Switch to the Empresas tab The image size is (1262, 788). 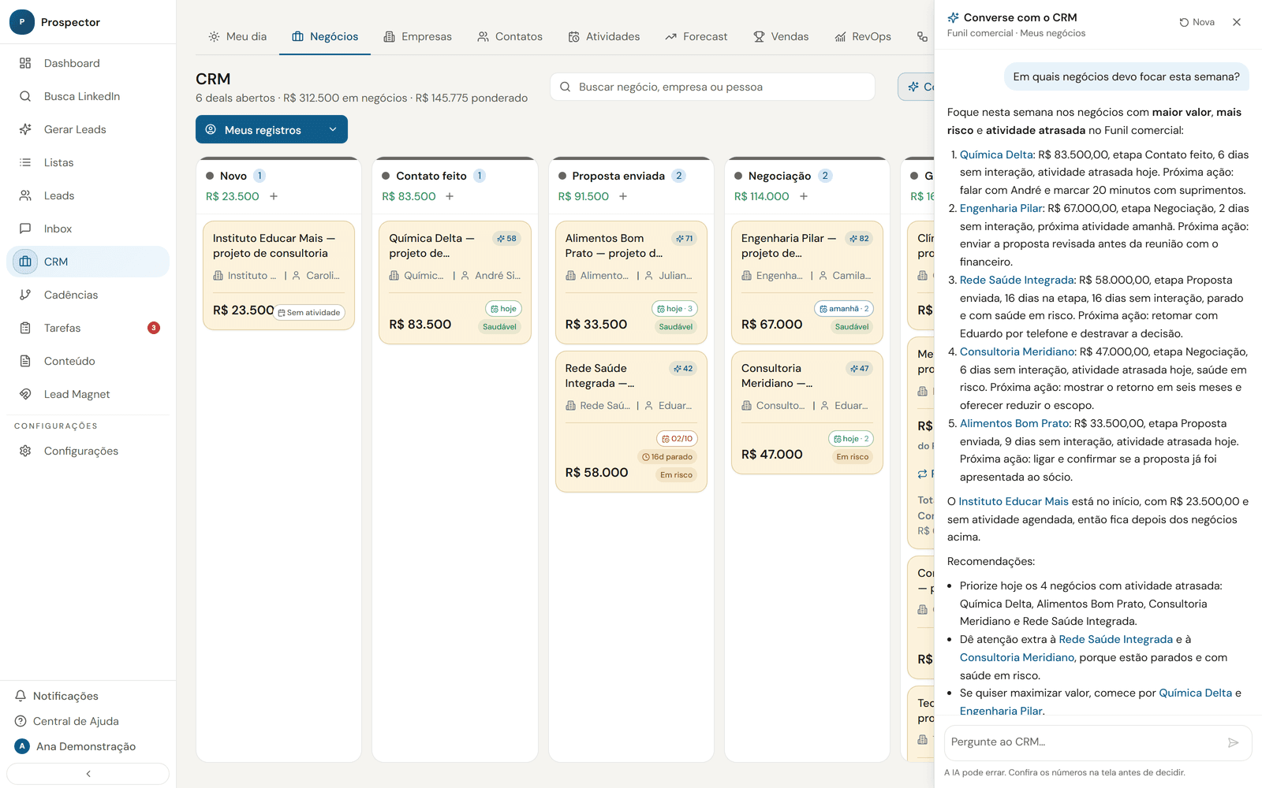(x=418, y=36)
